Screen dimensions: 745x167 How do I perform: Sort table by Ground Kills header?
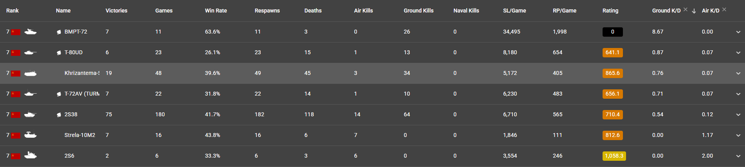(x=418, y=11)
